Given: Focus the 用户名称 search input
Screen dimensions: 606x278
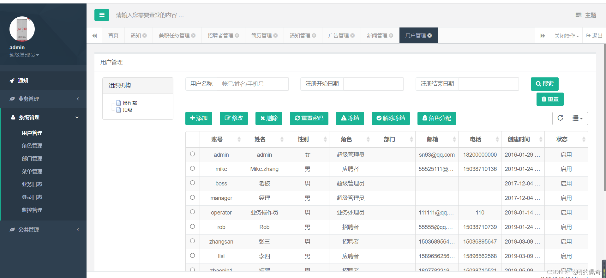Looking at the screenshot, I should pyautogui.click(x=253, y=84).
